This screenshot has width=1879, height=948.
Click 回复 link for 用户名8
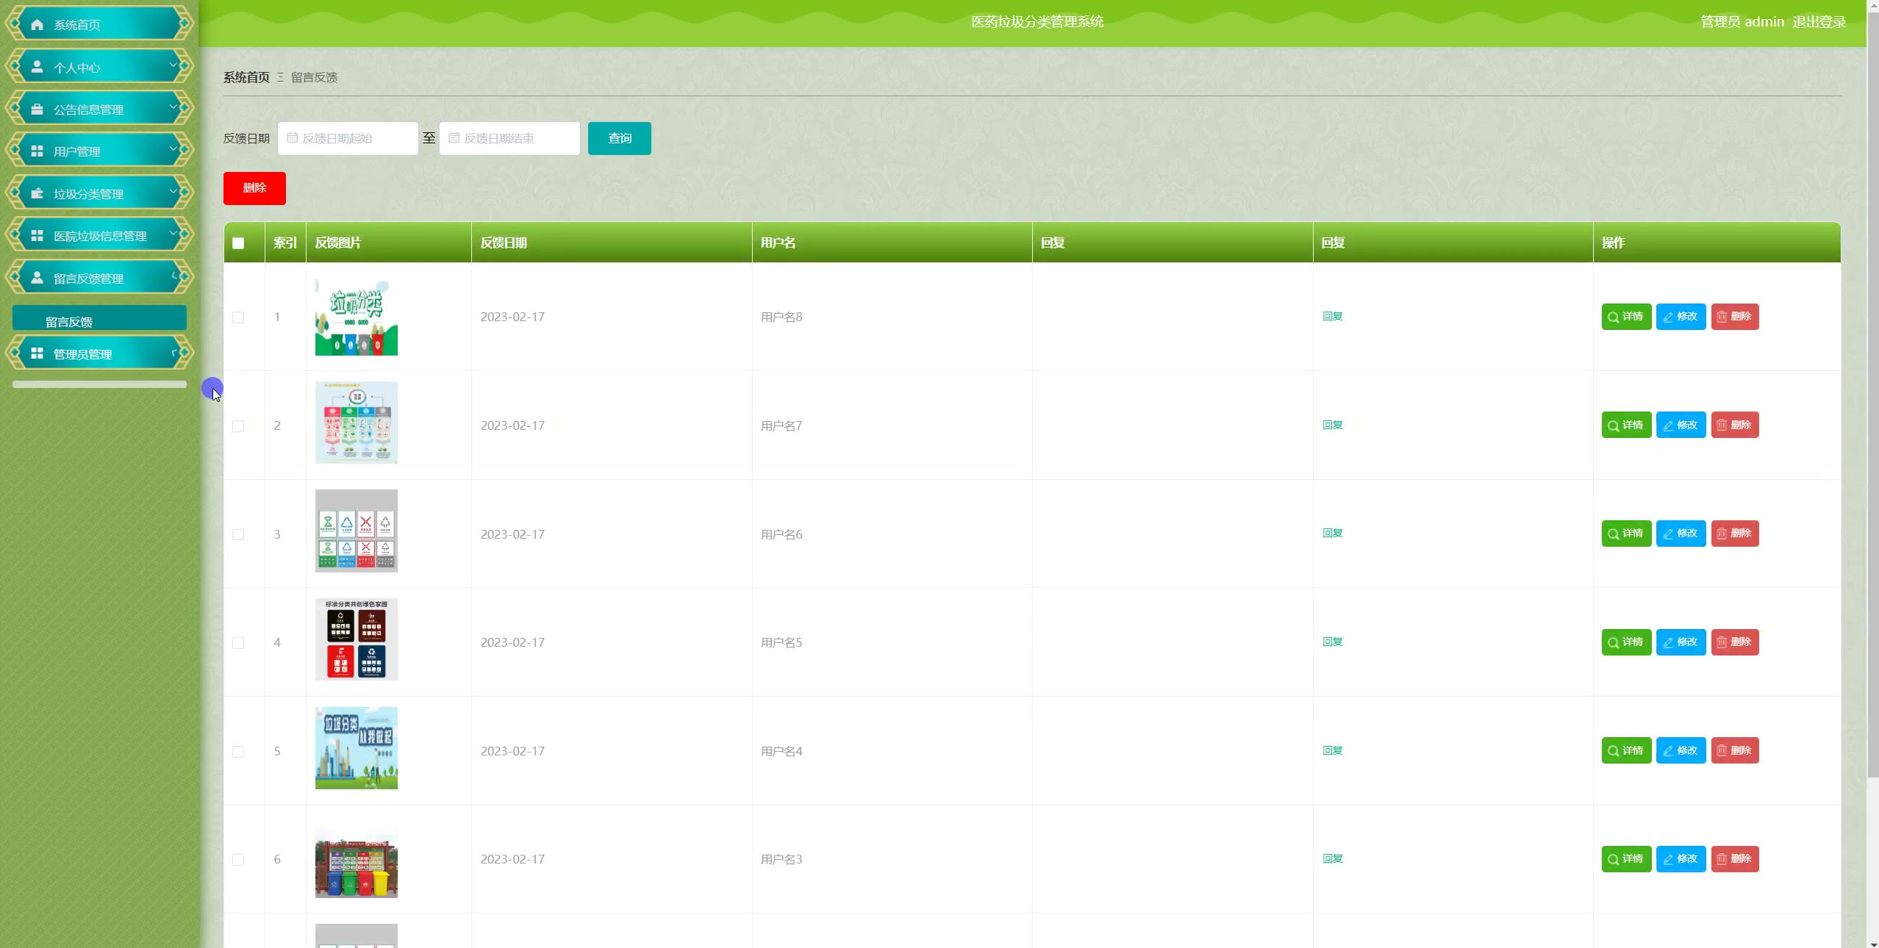pos(1332,317)
